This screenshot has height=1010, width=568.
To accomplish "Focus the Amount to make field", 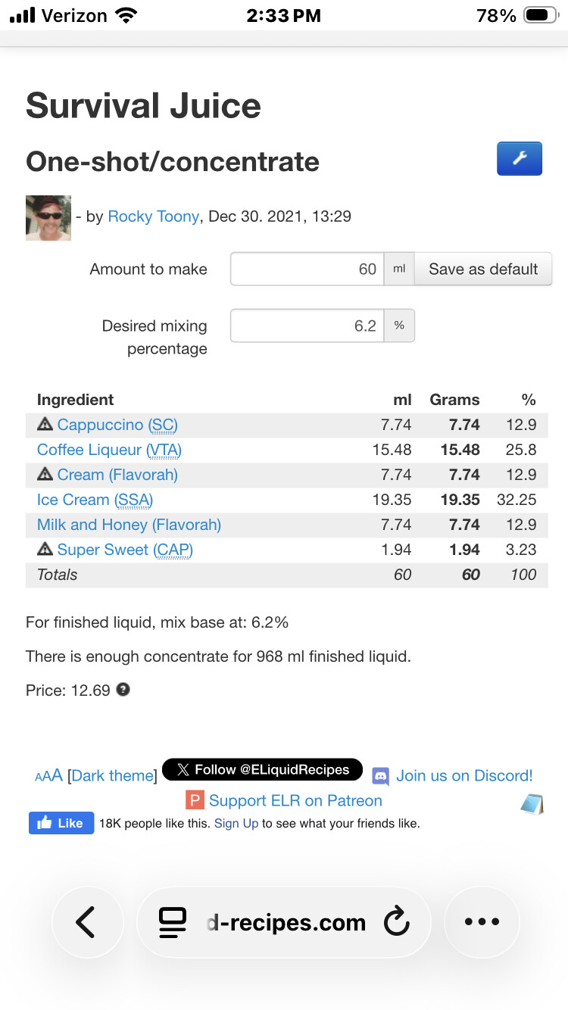I will point(307,269).
